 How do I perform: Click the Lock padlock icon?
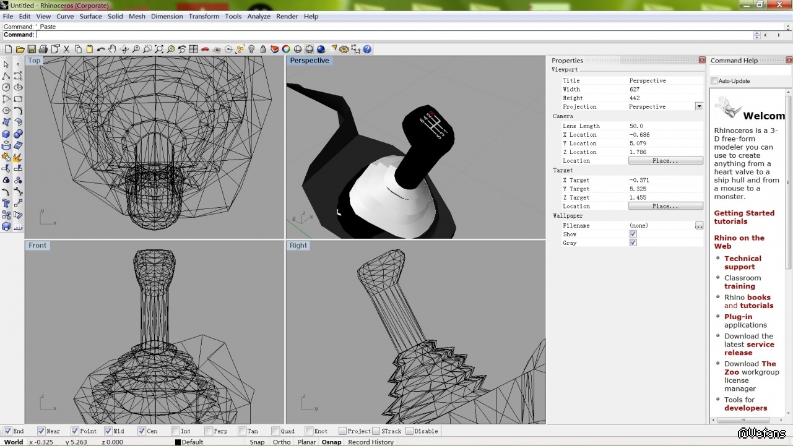(263, 49)
